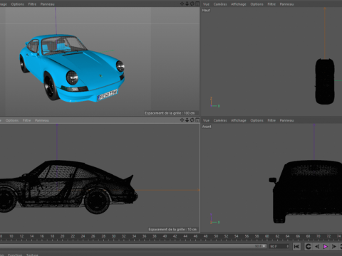
Task: Click the rotate-view icon in the perspective viewport header
Action: point(192,4)
